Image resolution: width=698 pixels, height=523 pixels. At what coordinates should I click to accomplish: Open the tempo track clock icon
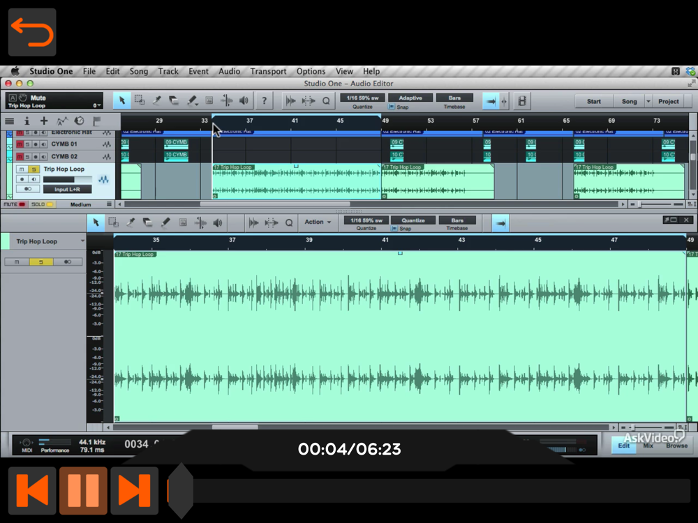80,121
